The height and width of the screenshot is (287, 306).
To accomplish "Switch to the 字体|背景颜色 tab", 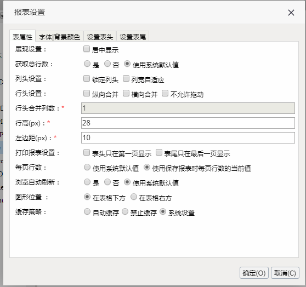I will point(59,37).
